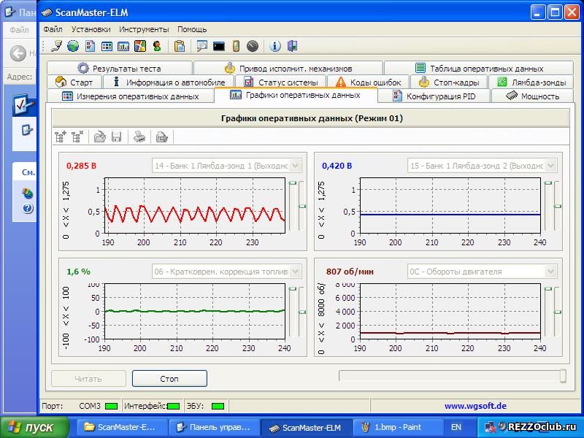Click the blue info toolbar icon
This screenshot has height=438, width=584.
pos(275,46)
